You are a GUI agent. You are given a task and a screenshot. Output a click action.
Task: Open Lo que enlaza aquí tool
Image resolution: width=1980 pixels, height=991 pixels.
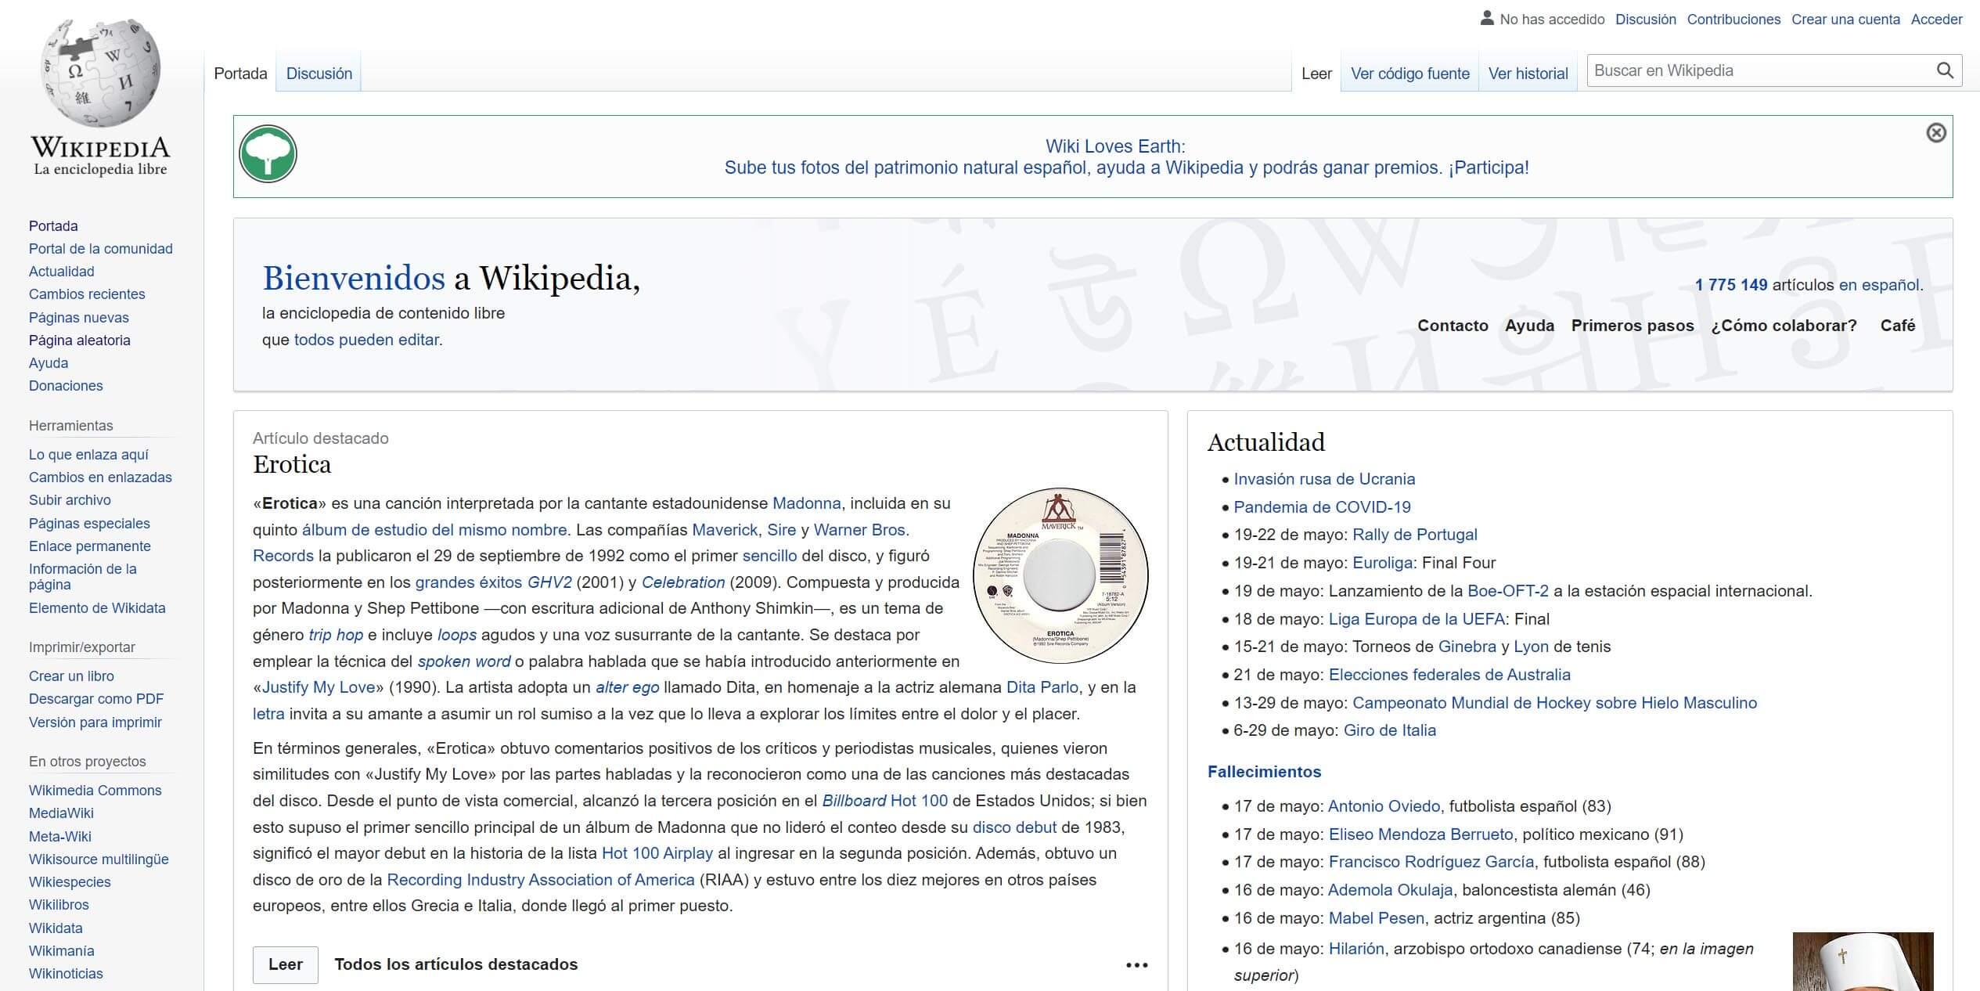click(x=88, y=455)
